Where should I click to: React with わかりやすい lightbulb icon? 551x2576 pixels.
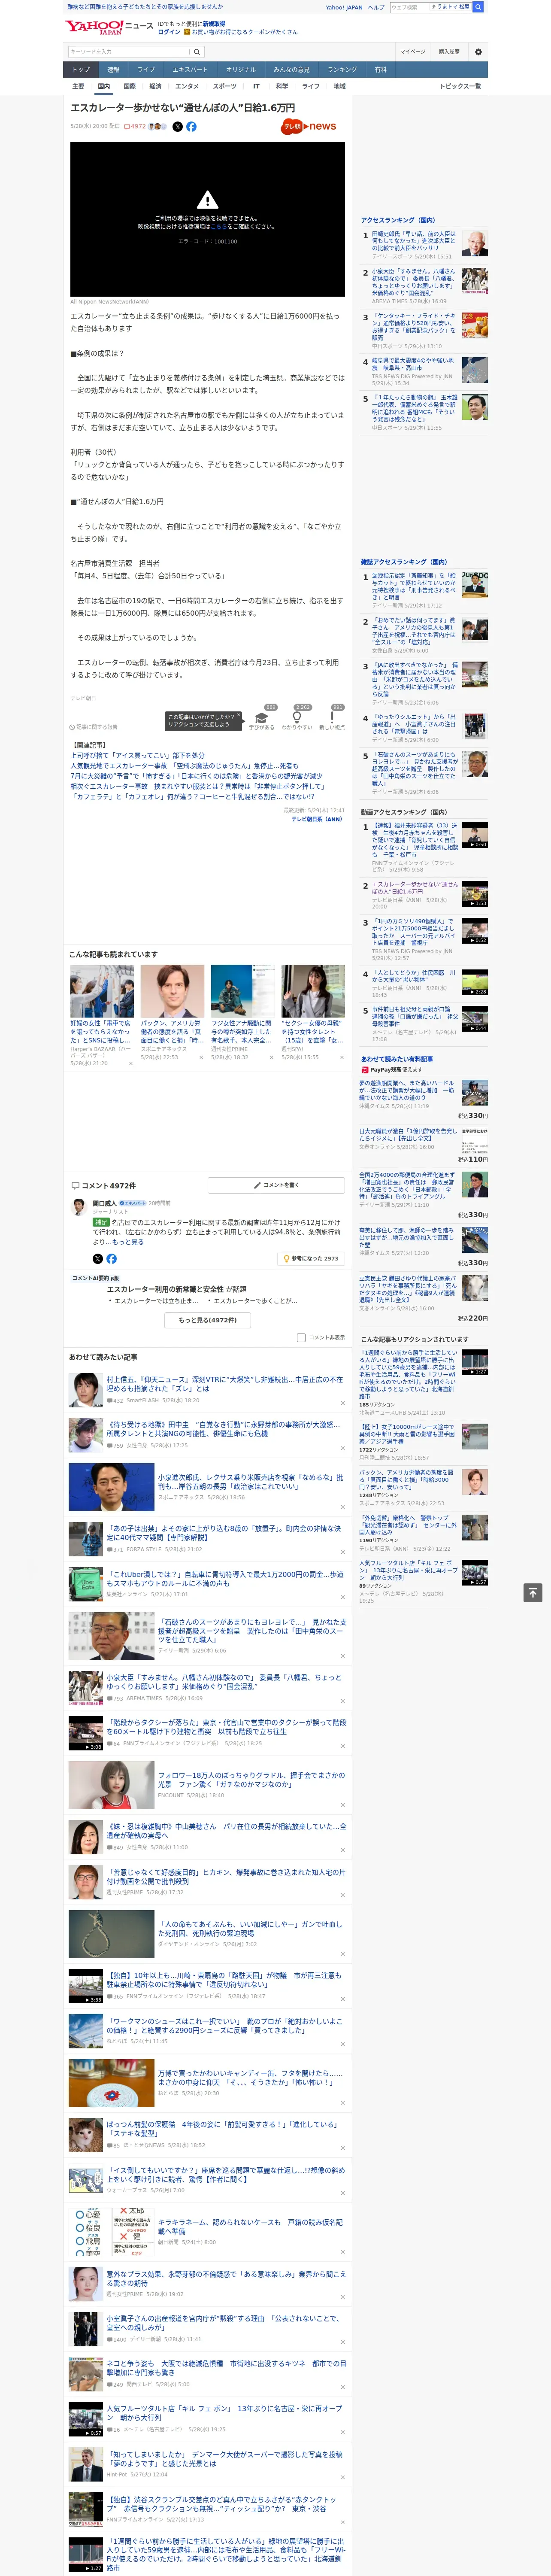tap(296, 718)
